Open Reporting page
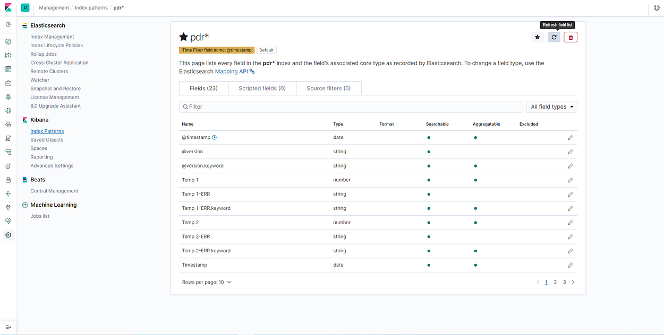The width and height of the screenshot is (664, 335). click(x=41, y=157)
